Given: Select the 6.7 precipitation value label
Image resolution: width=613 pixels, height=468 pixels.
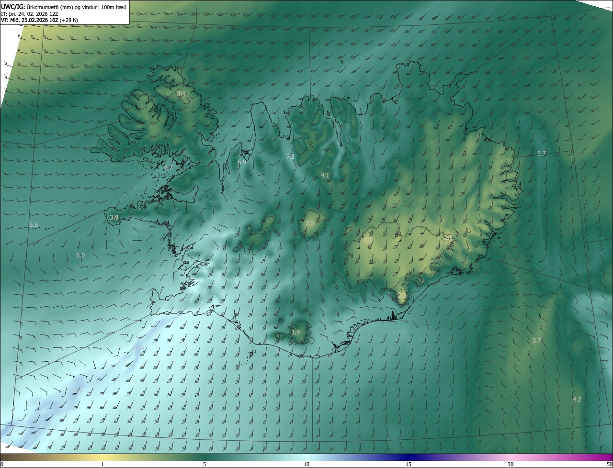Looking at the screenshot, I should tap(168, 167).
